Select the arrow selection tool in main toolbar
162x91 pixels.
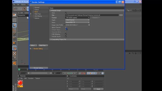point(25,9)
